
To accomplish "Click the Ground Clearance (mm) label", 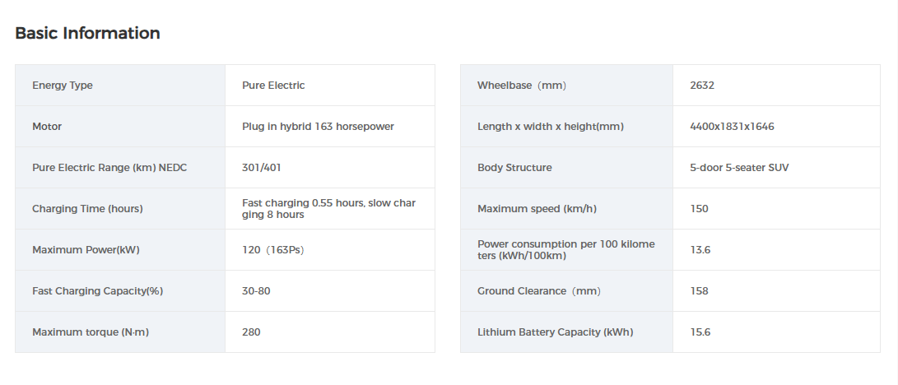I will pos(539,291).
